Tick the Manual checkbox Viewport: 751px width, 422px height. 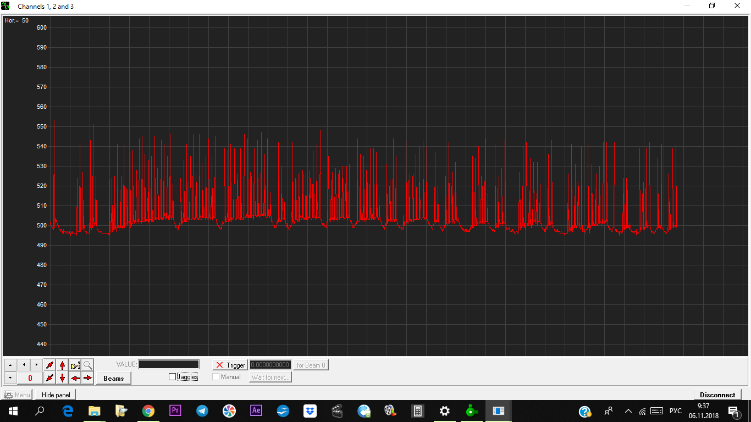[216, 377]
